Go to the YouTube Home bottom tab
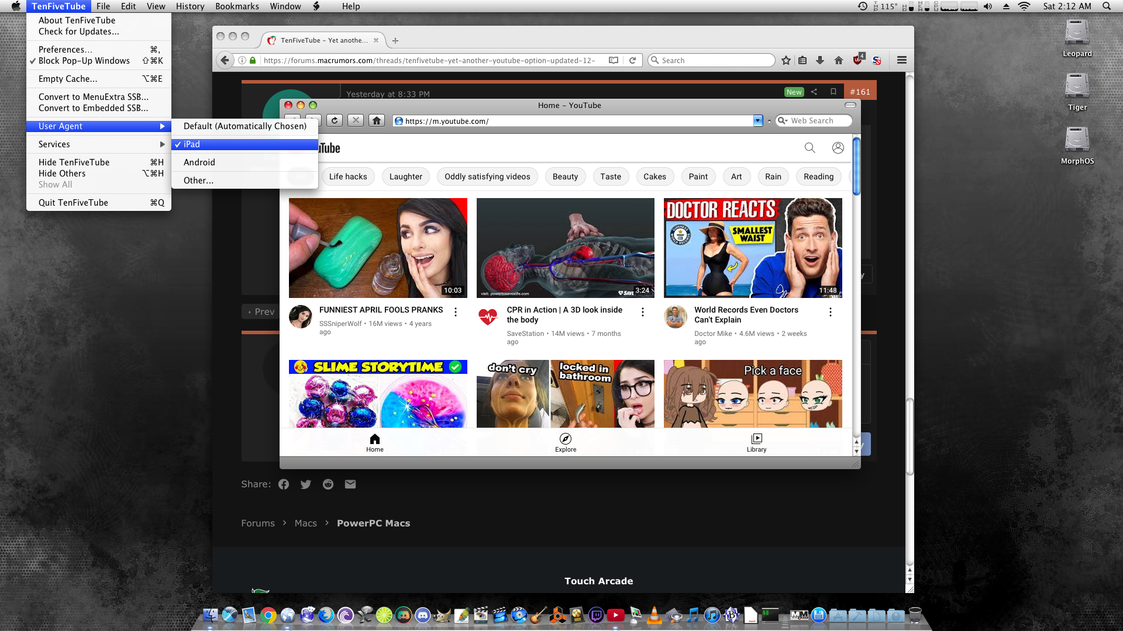Screen dimensions: 1123x631 pyautogui.click(x=375, y=443)
